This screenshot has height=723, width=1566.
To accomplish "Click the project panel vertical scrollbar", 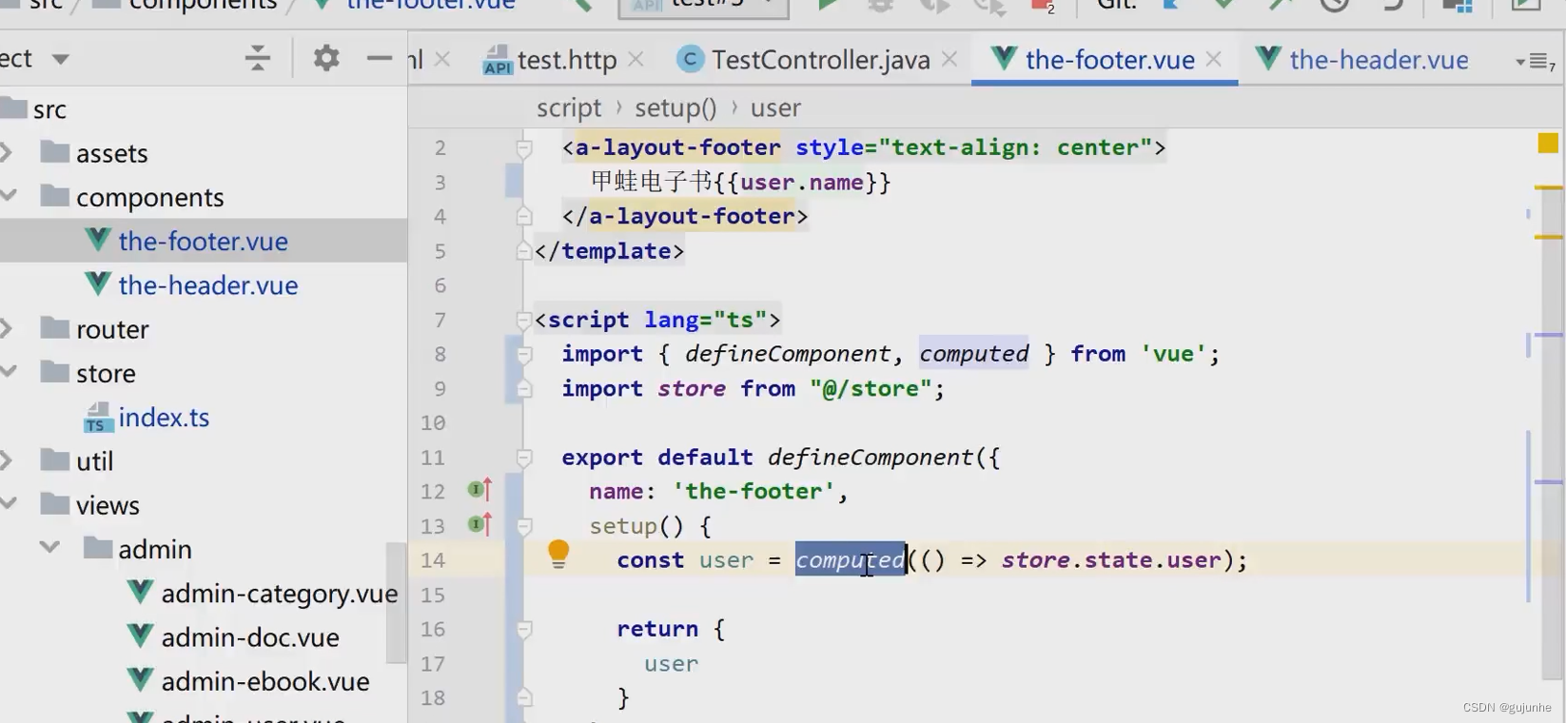I will [396, 601].
